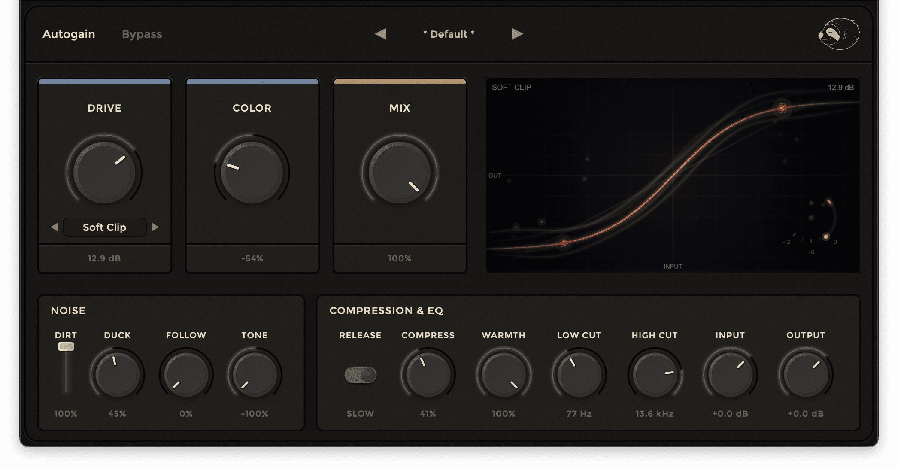898x470 pixels.
Task: Click the upper node on transfer curve
Action: coord(782,108)
